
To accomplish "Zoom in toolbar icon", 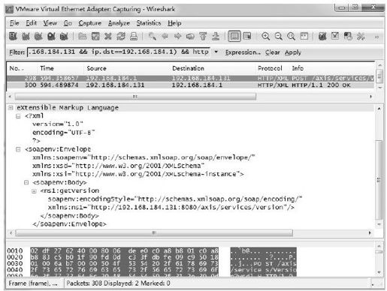I will pos(265,37).
